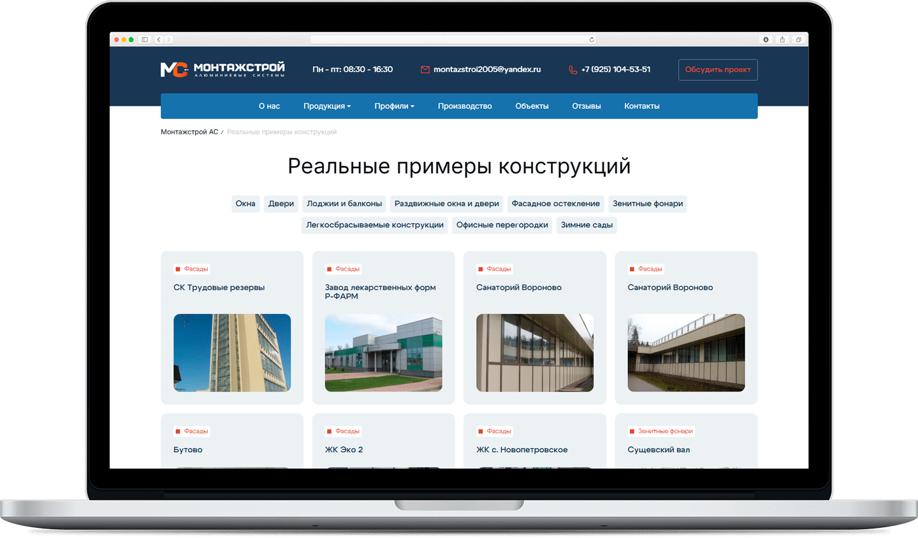
Task: Open the Объекты menu item
Action: 532,106
